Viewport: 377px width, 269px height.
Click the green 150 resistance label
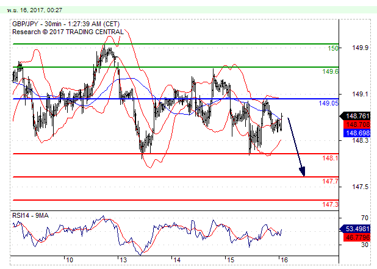tap(333, 48)
